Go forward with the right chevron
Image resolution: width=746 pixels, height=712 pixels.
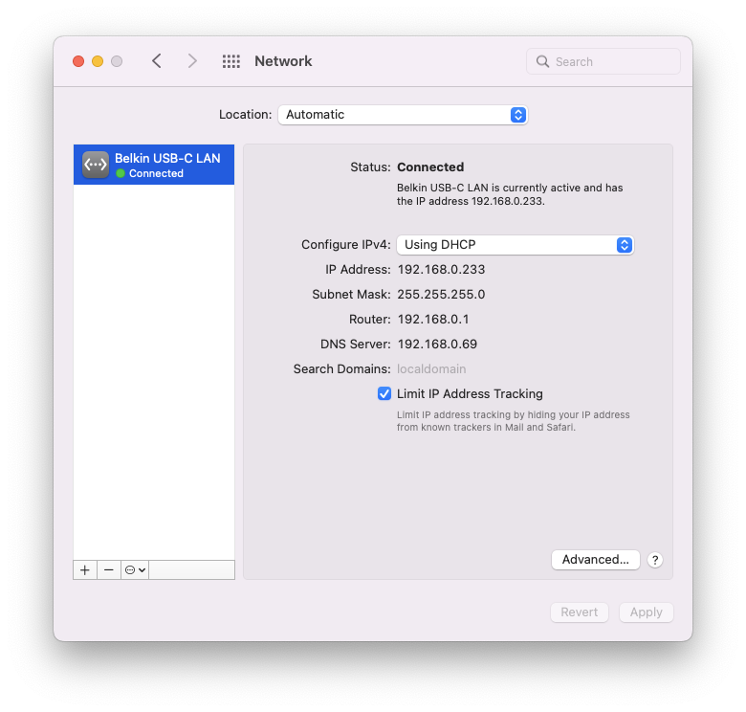[191, 61]
